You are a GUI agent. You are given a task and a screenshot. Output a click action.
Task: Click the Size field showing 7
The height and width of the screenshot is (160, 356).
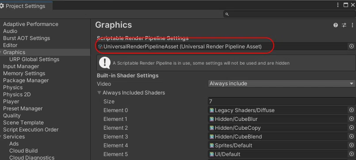[282, 102]
